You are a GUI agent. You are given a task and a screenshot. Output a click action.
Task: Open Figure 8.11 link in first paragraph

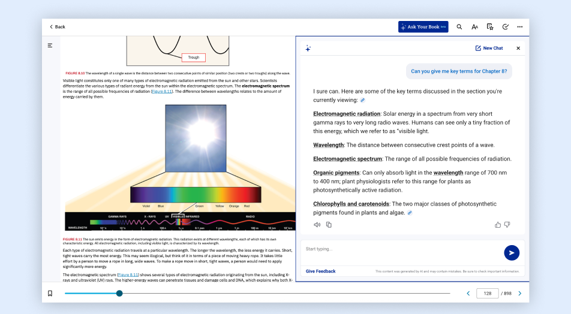pyautogui.click(x=162, y=92)
